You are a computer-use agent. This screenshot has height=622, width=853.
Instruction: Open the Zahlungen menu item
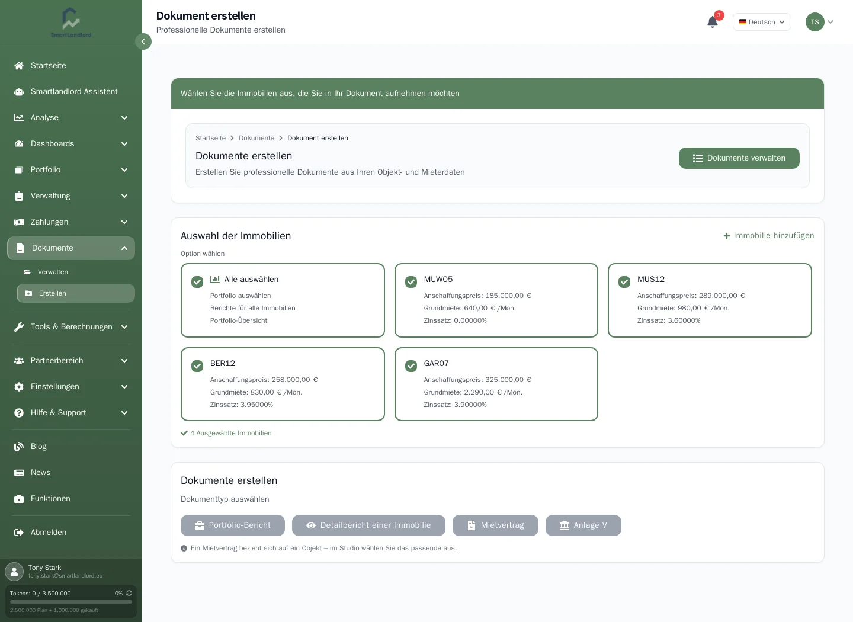pyautogui.click(x=71, y=222)
